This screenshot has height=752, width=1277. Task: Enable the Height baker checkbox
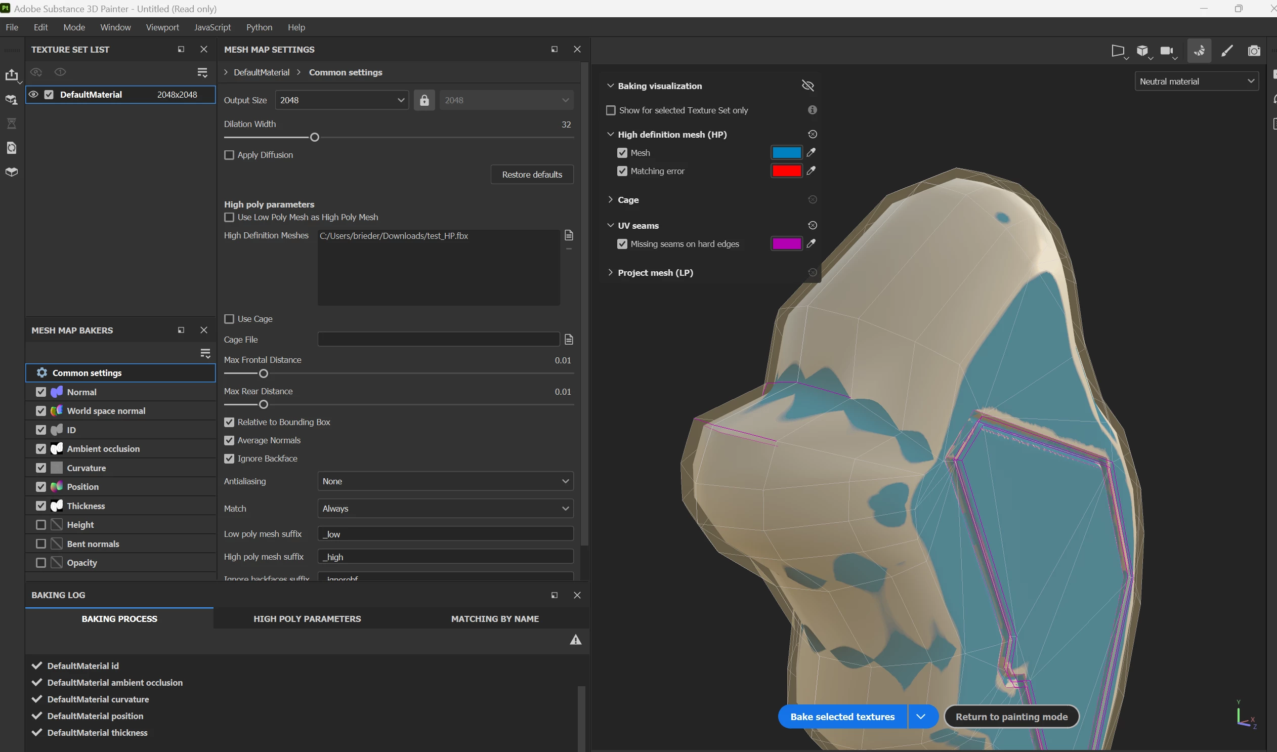coord(41,525)
